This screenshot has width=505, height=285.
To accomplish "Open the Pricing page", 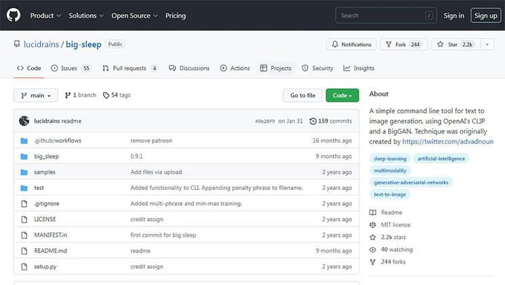I will tap(176, 16).
